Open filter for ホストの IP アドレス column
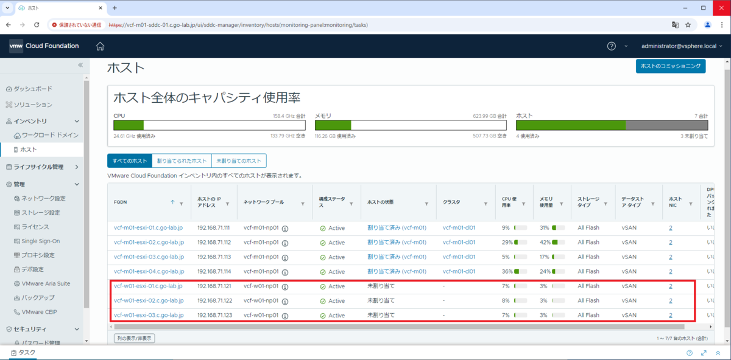 [x=227, y=204]
